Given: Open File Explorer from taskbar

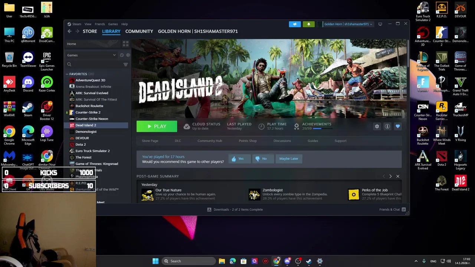Looking at the screenshot, I should point(222,261).
